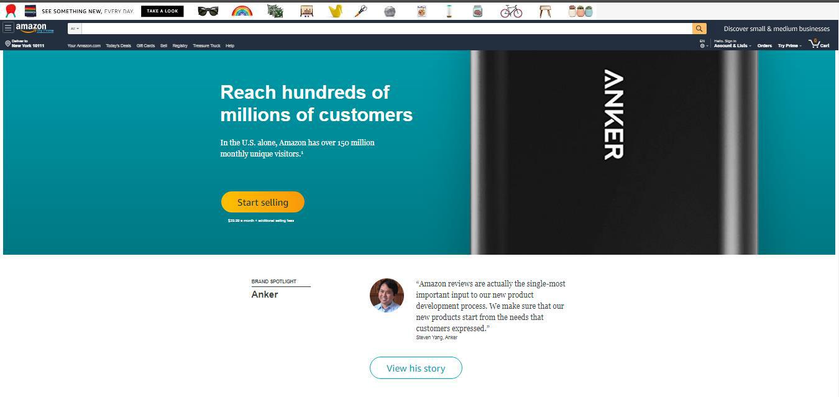Open the EN language globe selector

coord(704,43)
